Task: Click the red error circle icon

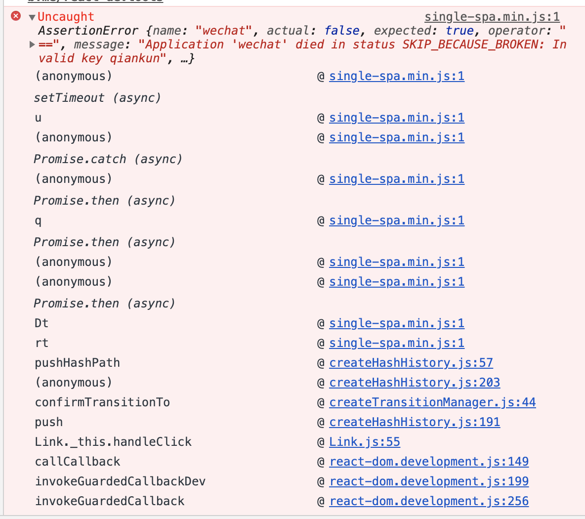Action: [x=15, y=16]
